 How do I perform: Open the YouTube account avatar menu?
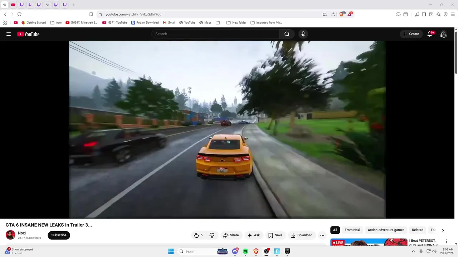[443, 34]
